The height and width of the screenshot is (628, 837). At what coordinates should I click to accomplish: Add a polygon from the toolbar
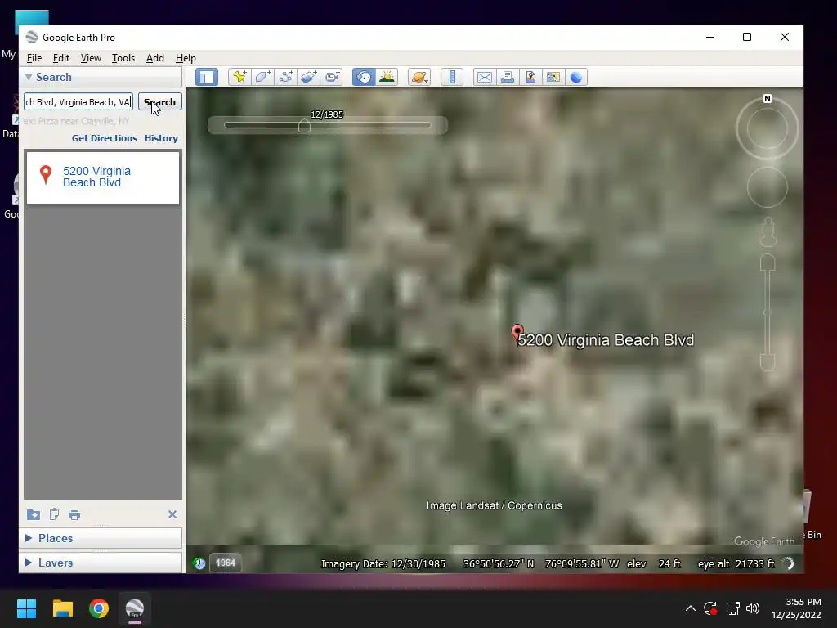pyautogui.click(x=262, y=77)
